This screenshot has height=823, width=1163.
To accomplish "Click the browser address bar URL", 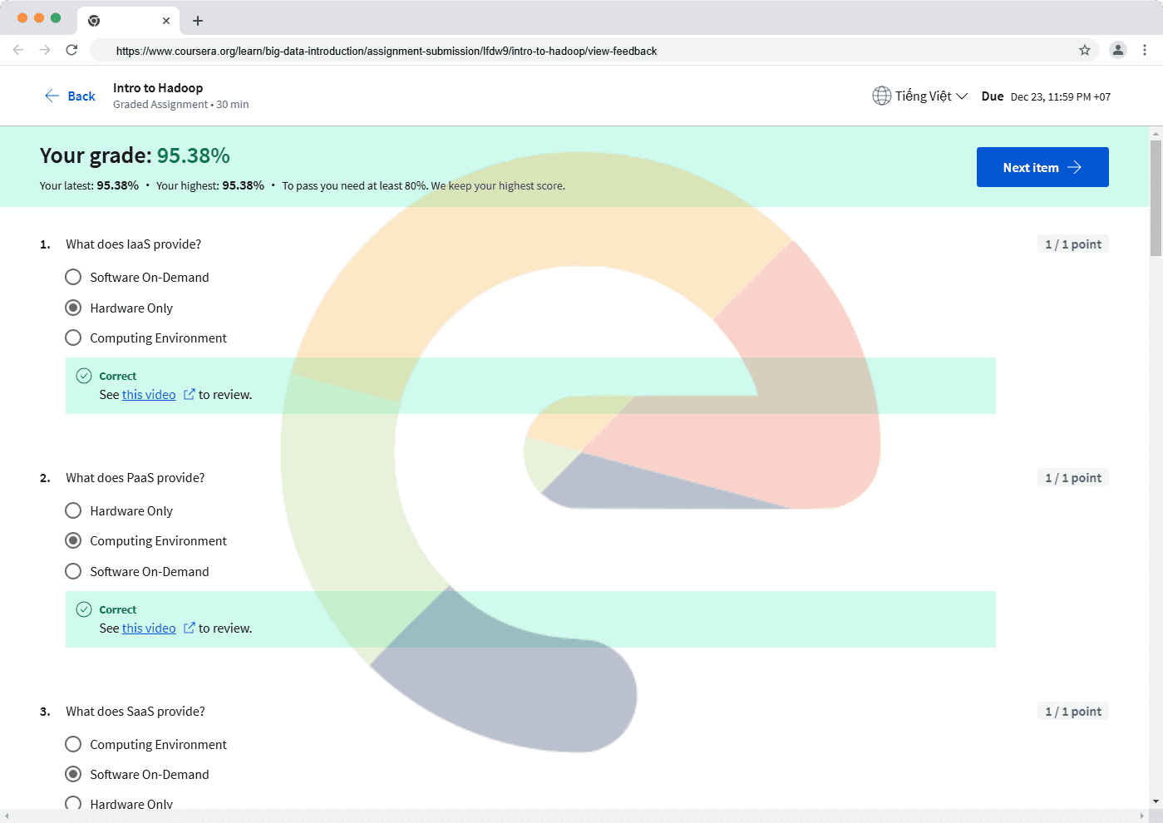I will [387, 51].
